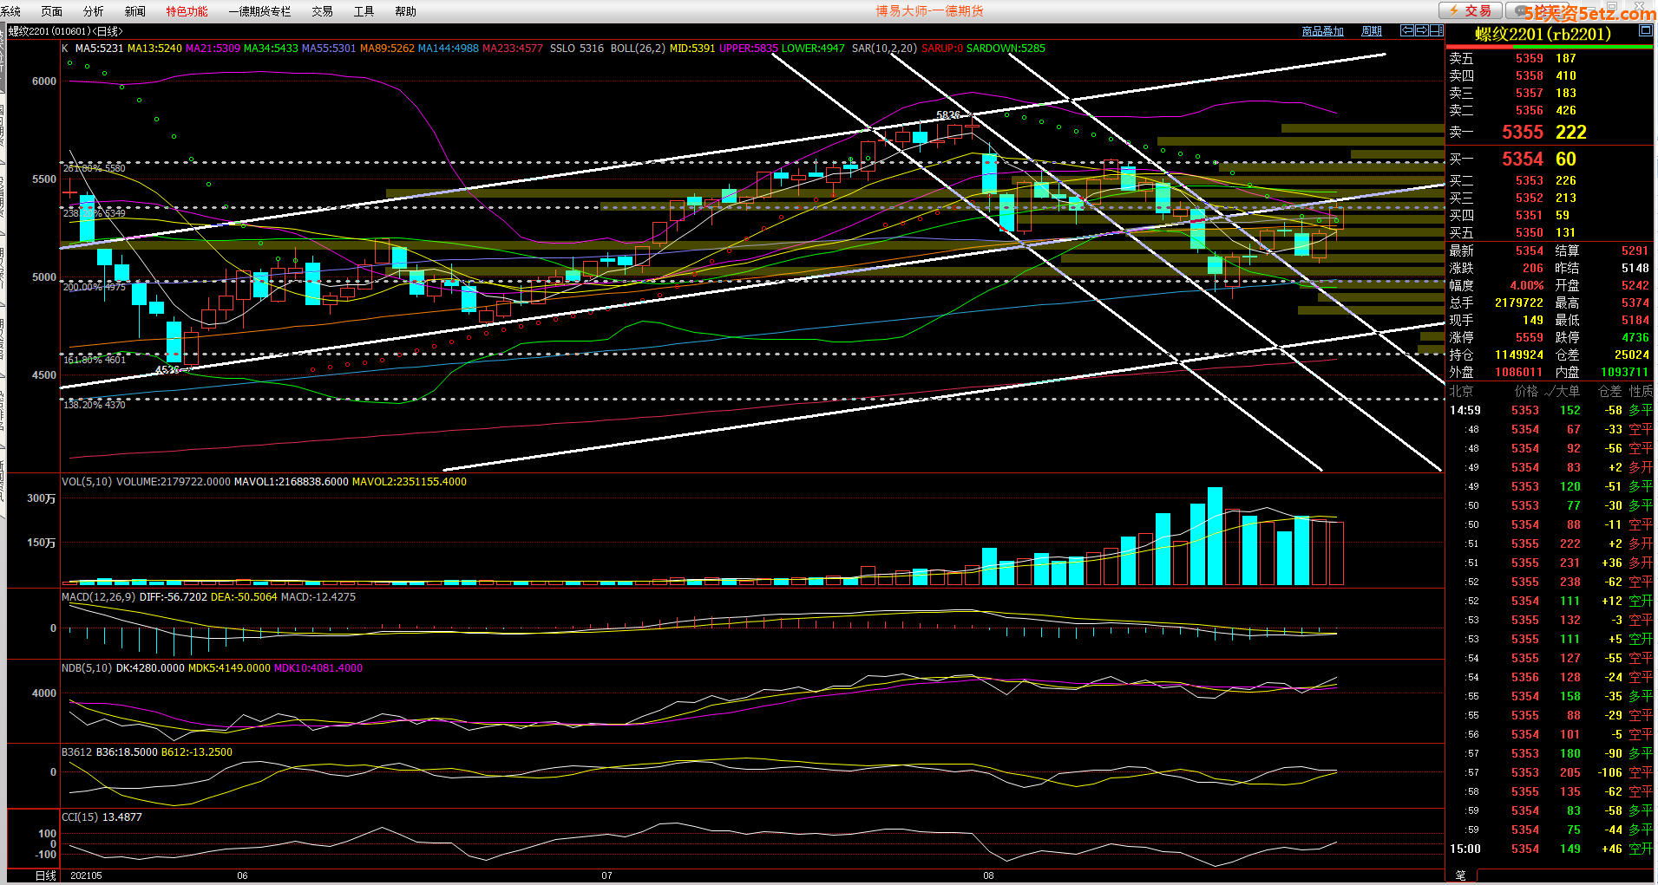Open the 帮助 menu
Viewport: 1658px width, 885px height.
(405, 11)
